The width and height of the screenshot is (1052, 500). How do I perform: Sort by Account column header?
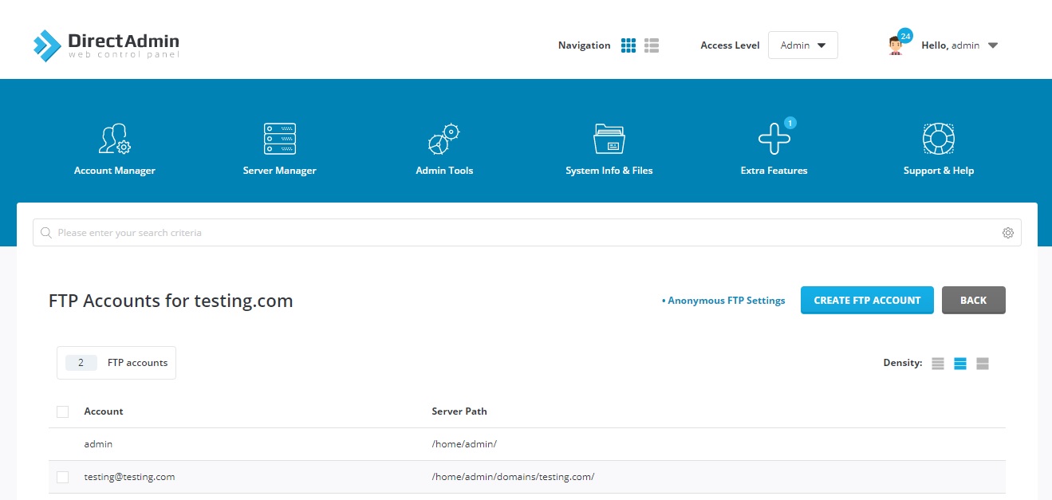click(x=104, y=411)
